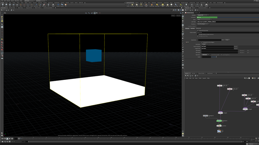This screenshot has width=259, height=145.
Task: Open the Render menu
Action: pyautogui.click(x=8, y=1)
